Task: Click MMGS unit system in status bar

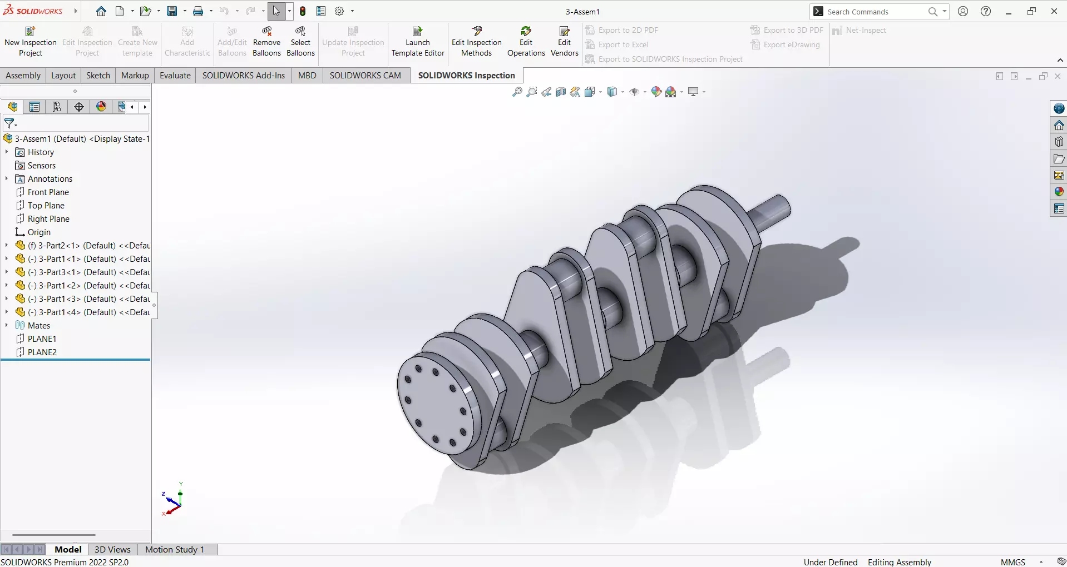Action: pos(1012,562)
